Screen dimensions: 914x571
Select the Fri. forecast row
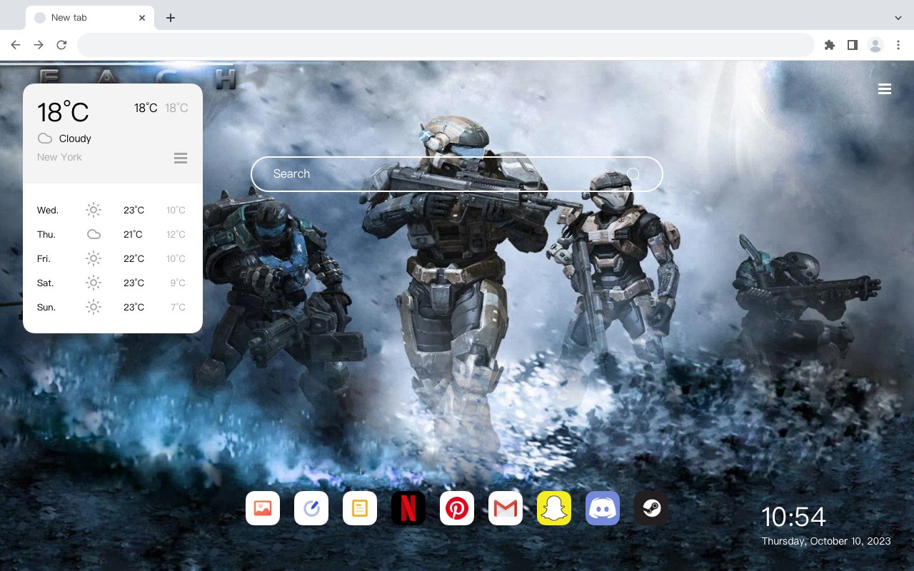click(113, 258)
